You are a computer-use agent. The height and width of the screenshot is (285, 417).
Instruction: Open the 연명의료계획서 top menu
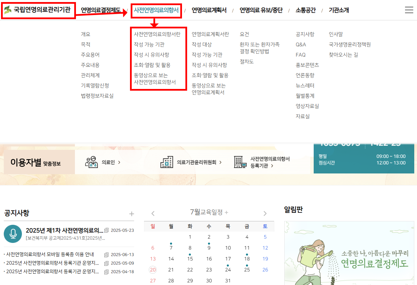209,10
